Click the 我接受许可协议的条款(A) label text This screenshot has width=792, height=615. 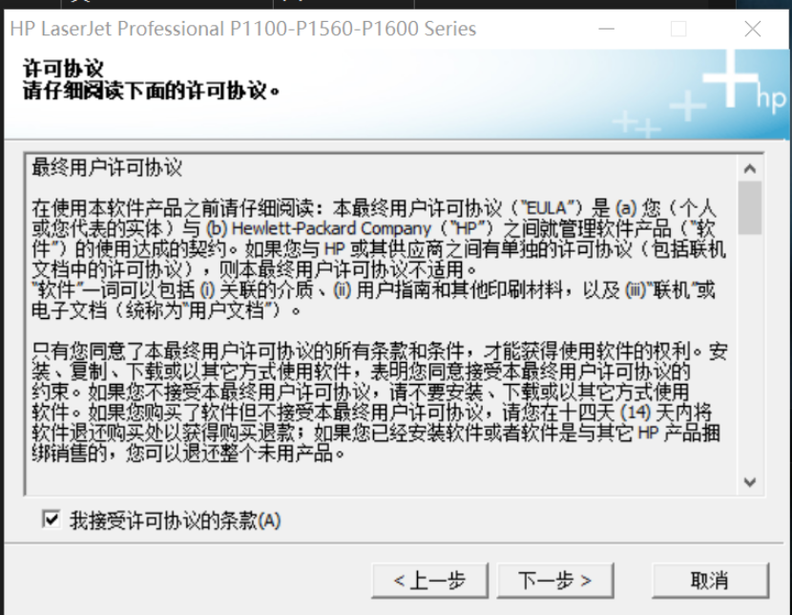pyautogui.click(x=175, y=520)
